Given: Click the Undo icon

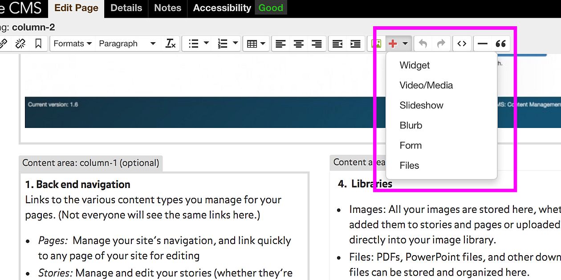Looking at the screenshot, I should tap(423, 43).
